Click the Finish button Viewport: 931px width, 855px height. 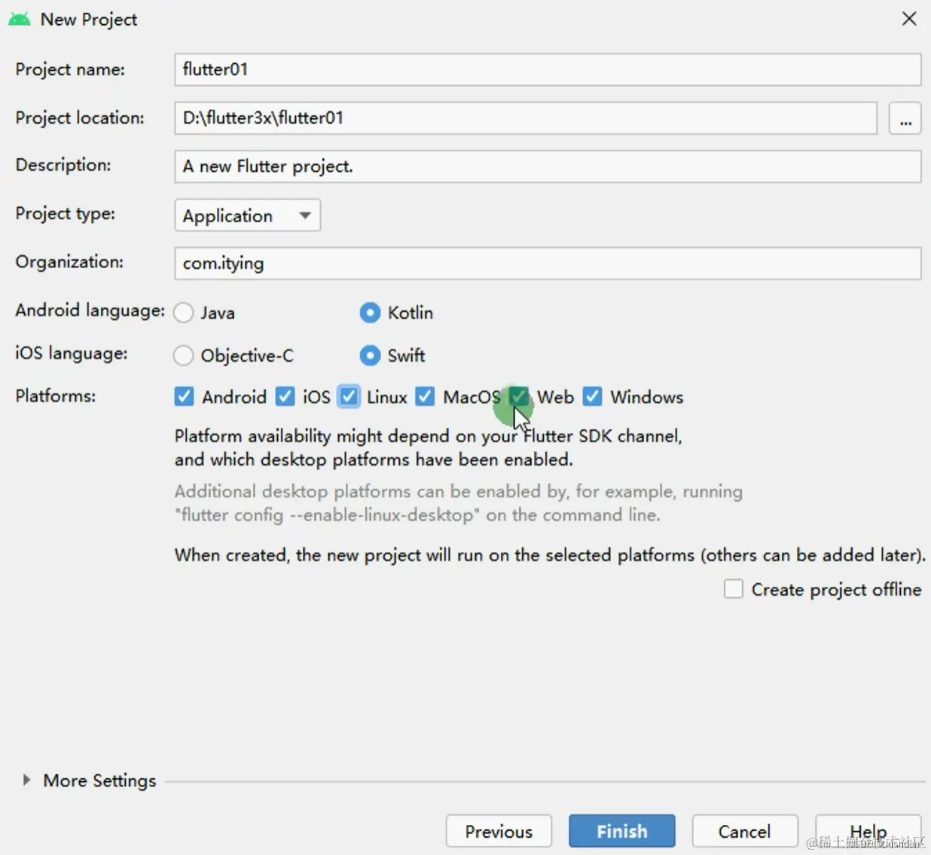coord(622,831)
